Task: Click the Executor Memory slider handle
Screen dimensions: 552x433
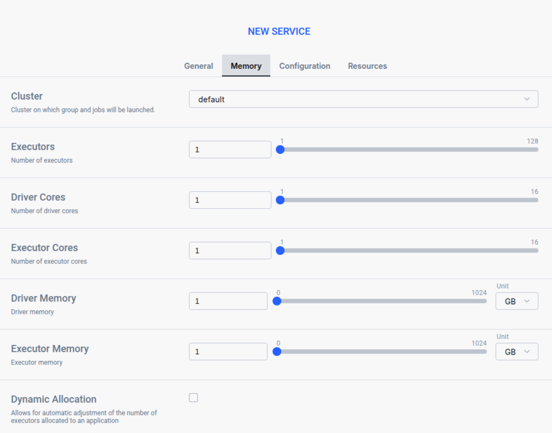Action: tap(277, 352)
